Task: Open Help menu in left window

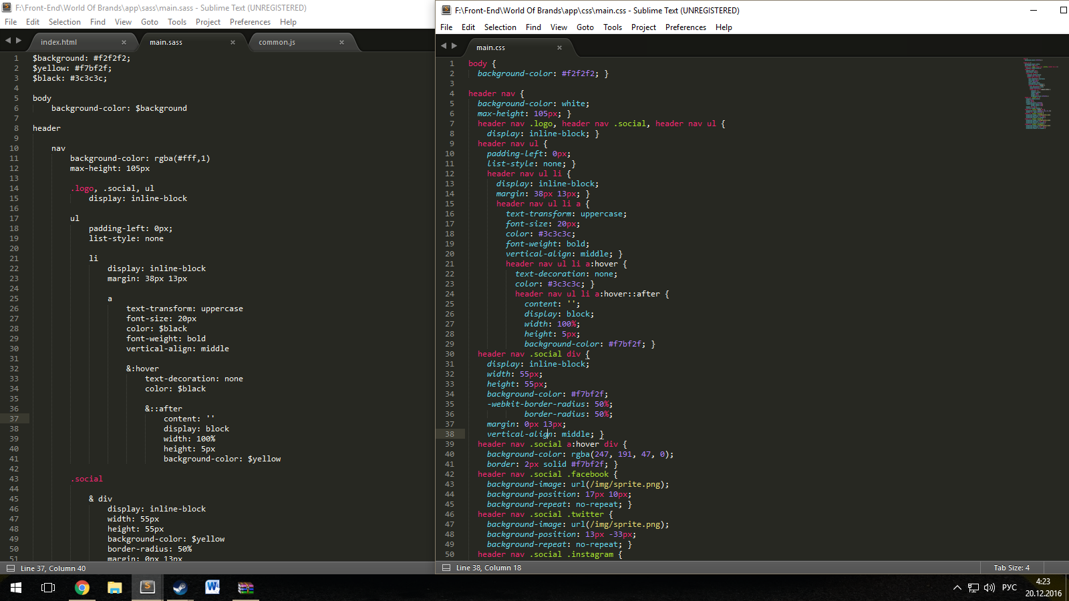Action: point(288,22)
